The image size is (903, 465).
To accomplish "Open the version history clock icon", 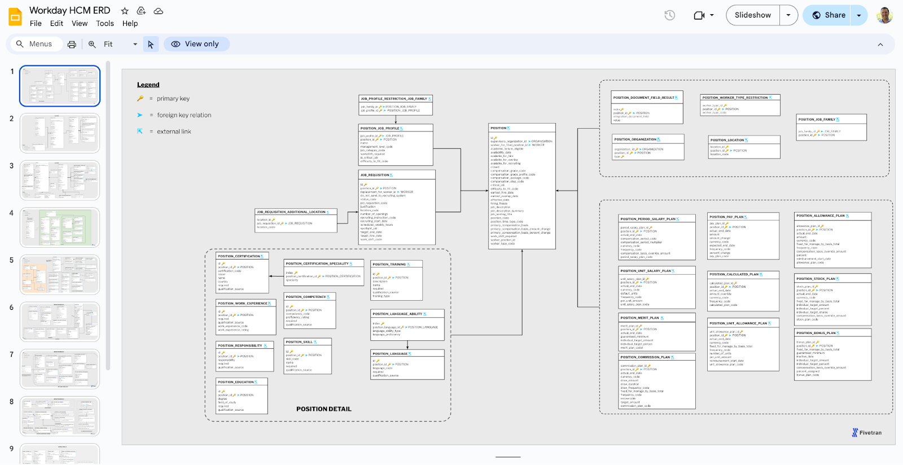I will point(670,15).
